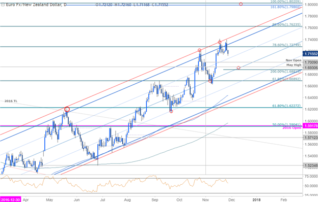Viewport: 318px width, 202px height.
Task: Click the Nov Open label
Action: (293, 60)
